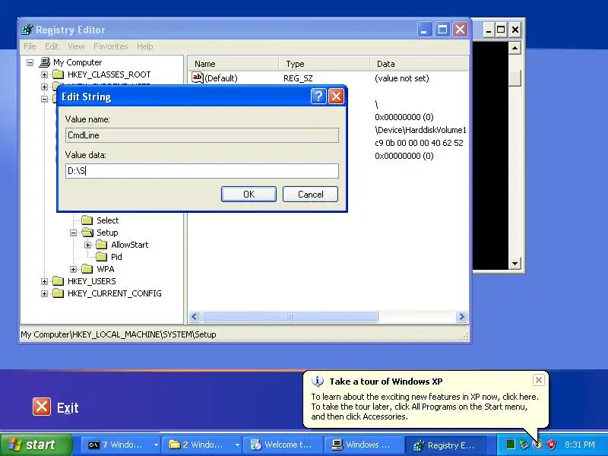
Task: Click the 'c9 0b 00 00 00 40 62 52' data
Action: pyautogui.click(x=419, y=143)
